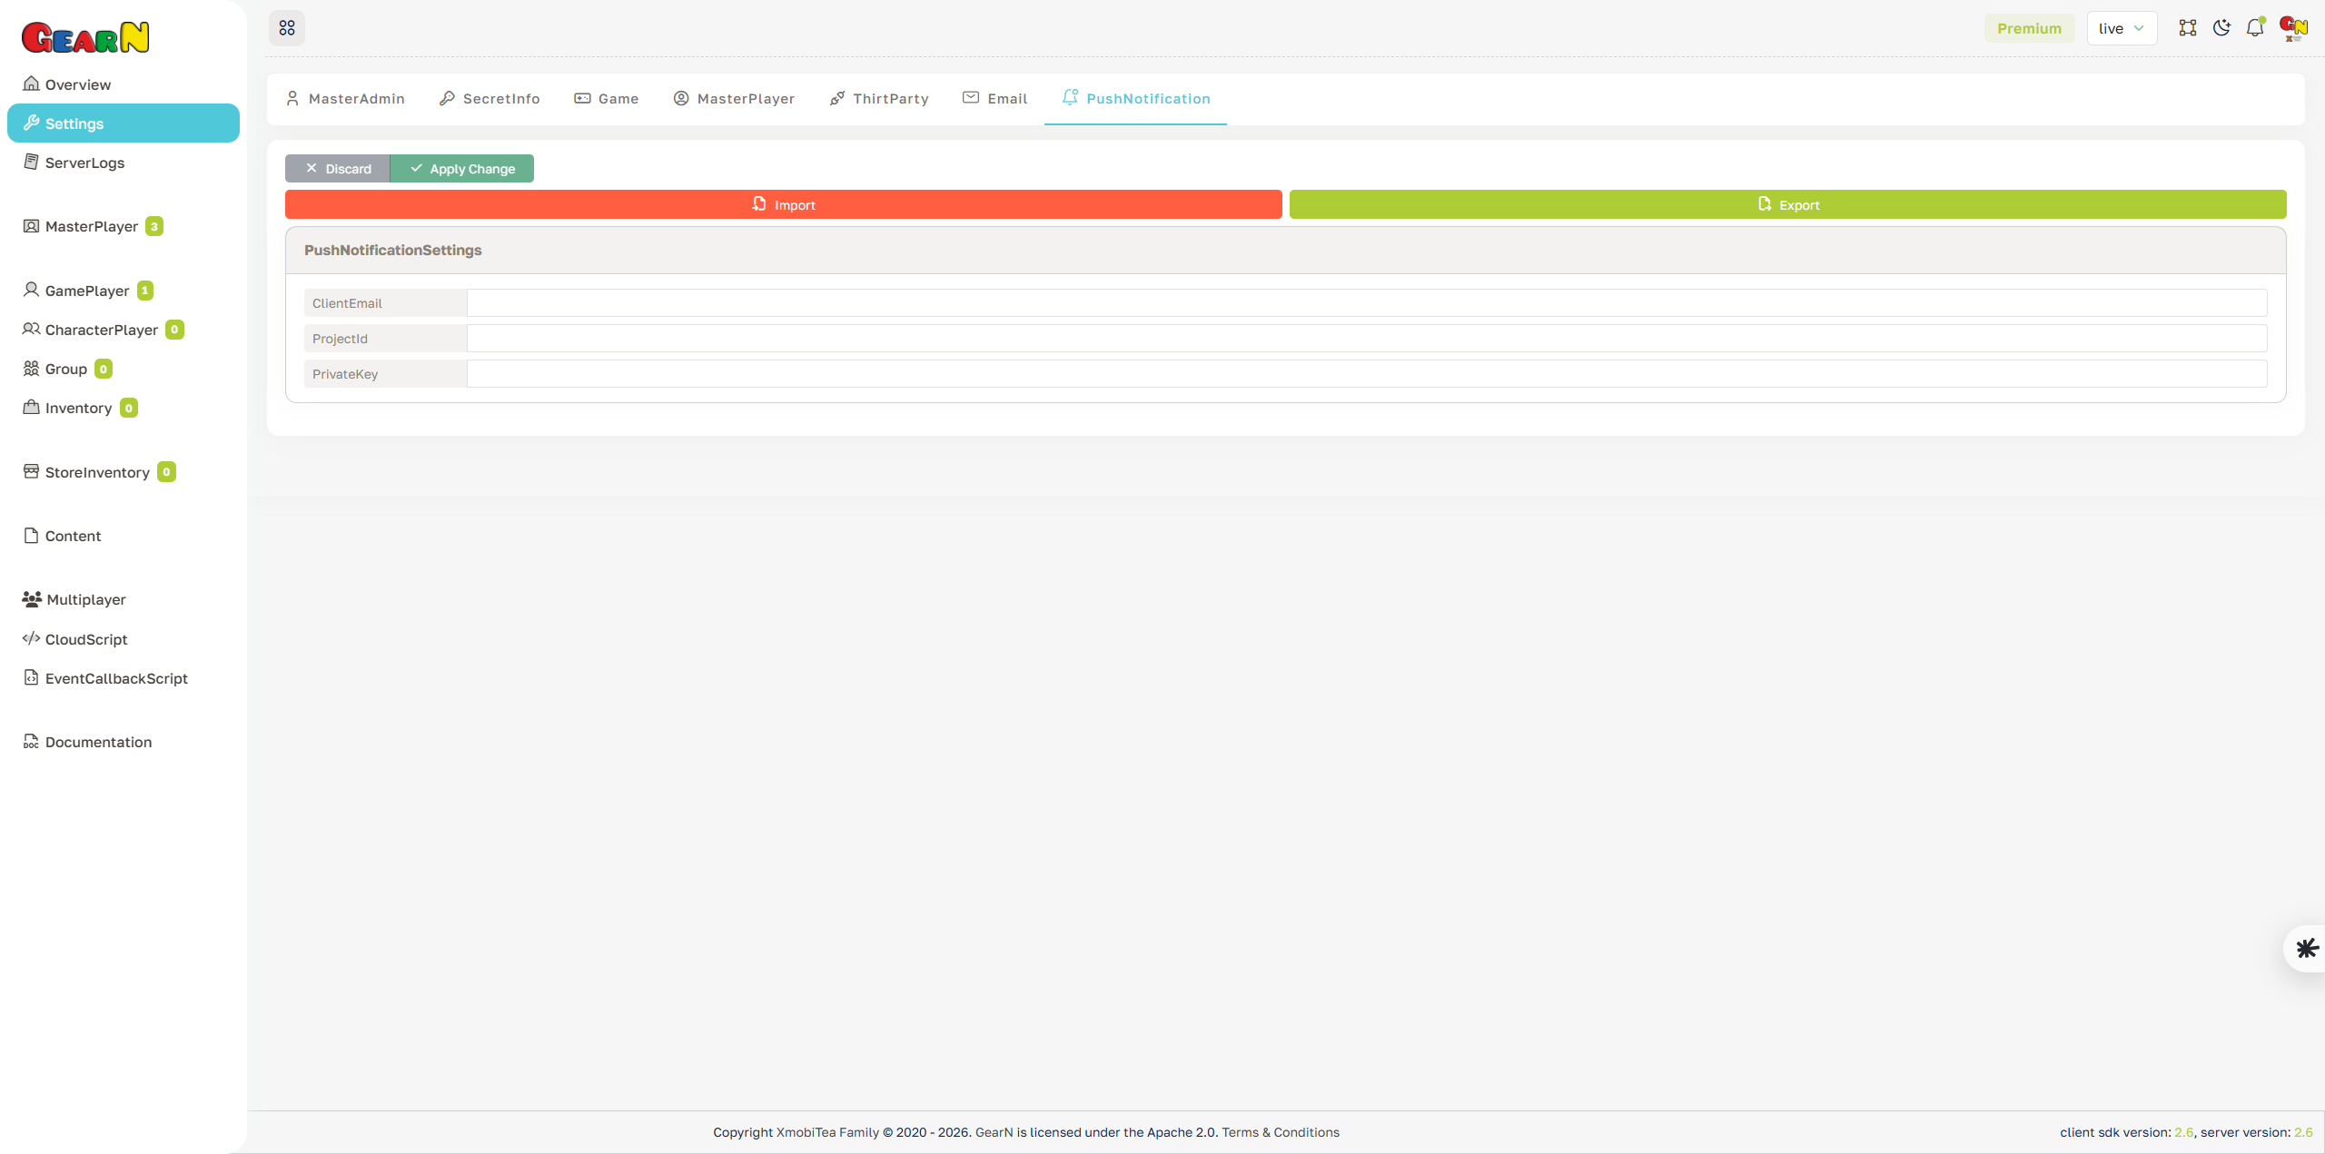Open EventCallbackScript in the sidebar
The height and width of the screenshot is (1154, 2325).
(116, 678)
